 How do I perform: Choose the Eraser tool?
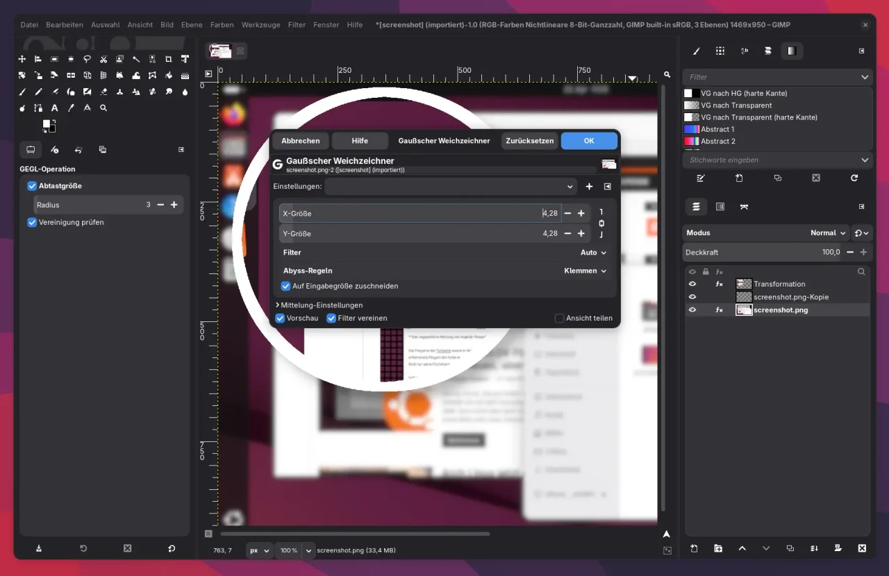pyautogui.click(x=103, y=92)
